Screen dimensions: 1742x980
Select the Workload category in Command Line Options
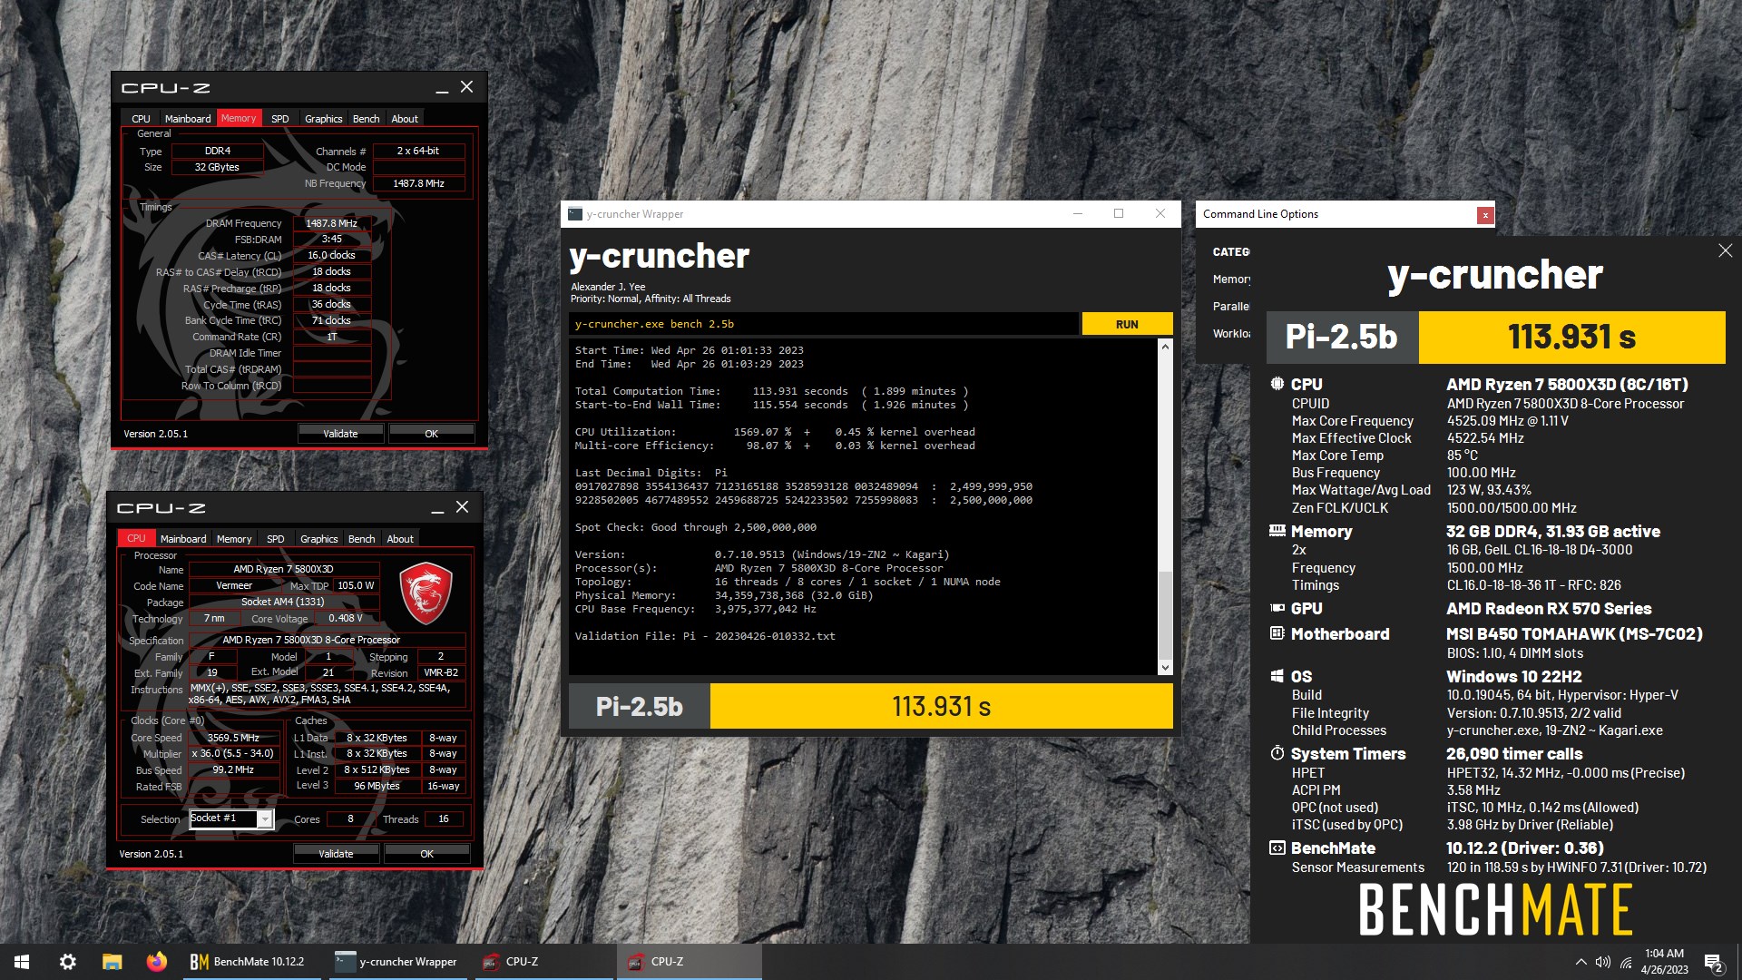click(1231, 334)
